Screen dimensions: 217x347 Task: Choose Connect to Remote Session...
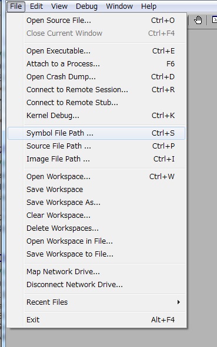[x=96, y=90]
